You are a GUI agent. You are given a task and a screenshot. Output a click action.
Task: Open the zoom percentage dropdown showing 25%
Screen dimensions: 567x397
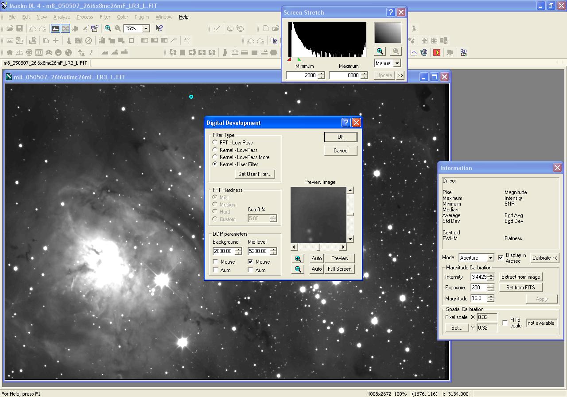145,28
